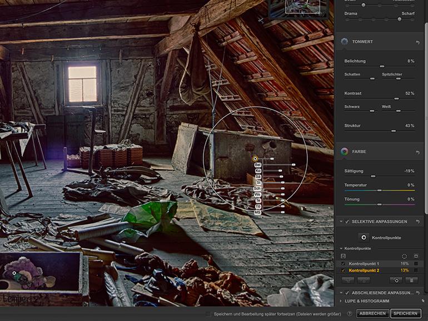Select the Kontrollpunkt 1 row
The image size is (428, 321).
tap(380, 264)
